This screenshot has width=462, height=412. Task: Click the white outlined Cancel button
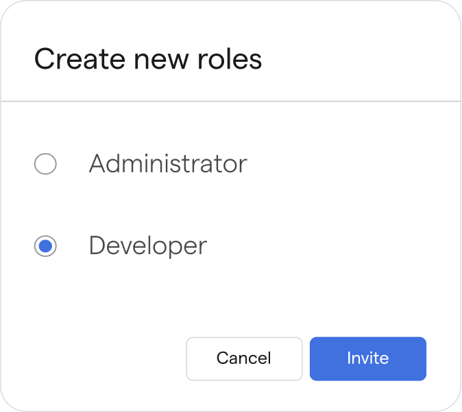pyautogui.click(x=244, y=358)
